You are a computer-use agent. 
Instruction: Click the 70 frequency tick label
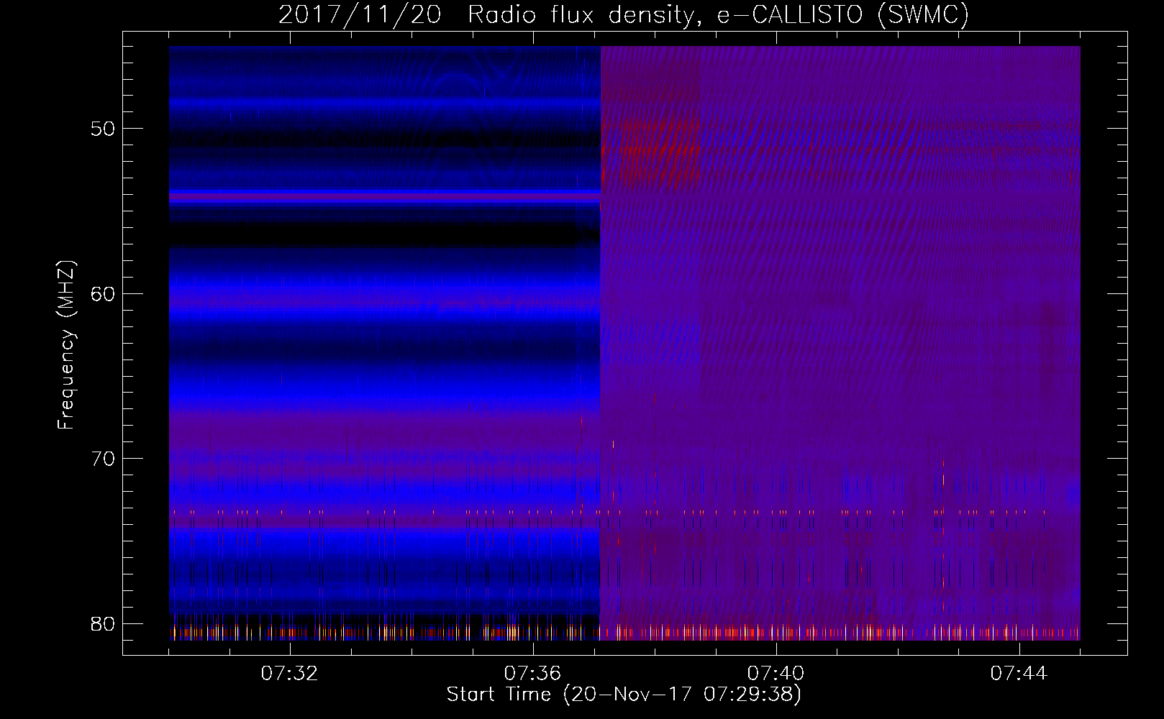(103, 459)
